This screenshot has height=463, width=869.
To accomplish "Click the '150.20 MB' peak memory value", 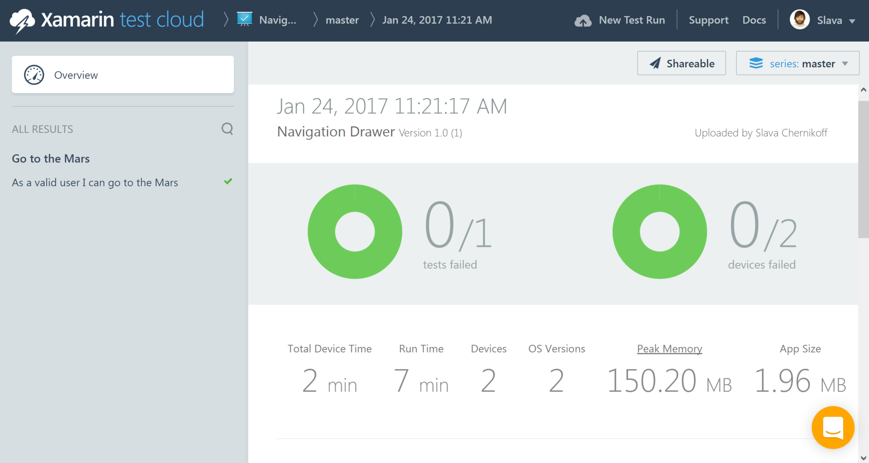I will (x=669, y=380).
